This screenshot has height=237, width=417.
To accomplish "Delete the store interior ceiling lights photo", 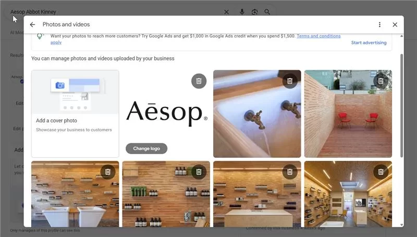I will [x=381, y=171].
